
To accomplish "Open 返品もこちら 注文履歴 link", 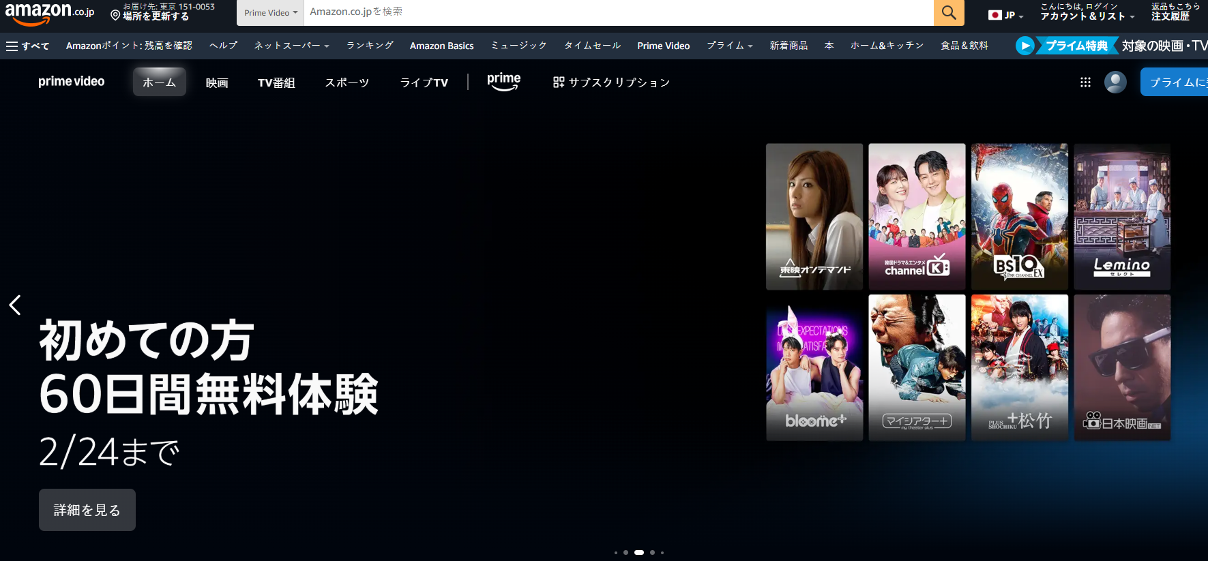I will pyautogui.click(x=1175, y=12).
